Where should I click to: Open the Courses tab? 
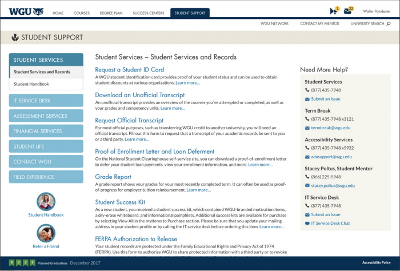click(82, 13)
